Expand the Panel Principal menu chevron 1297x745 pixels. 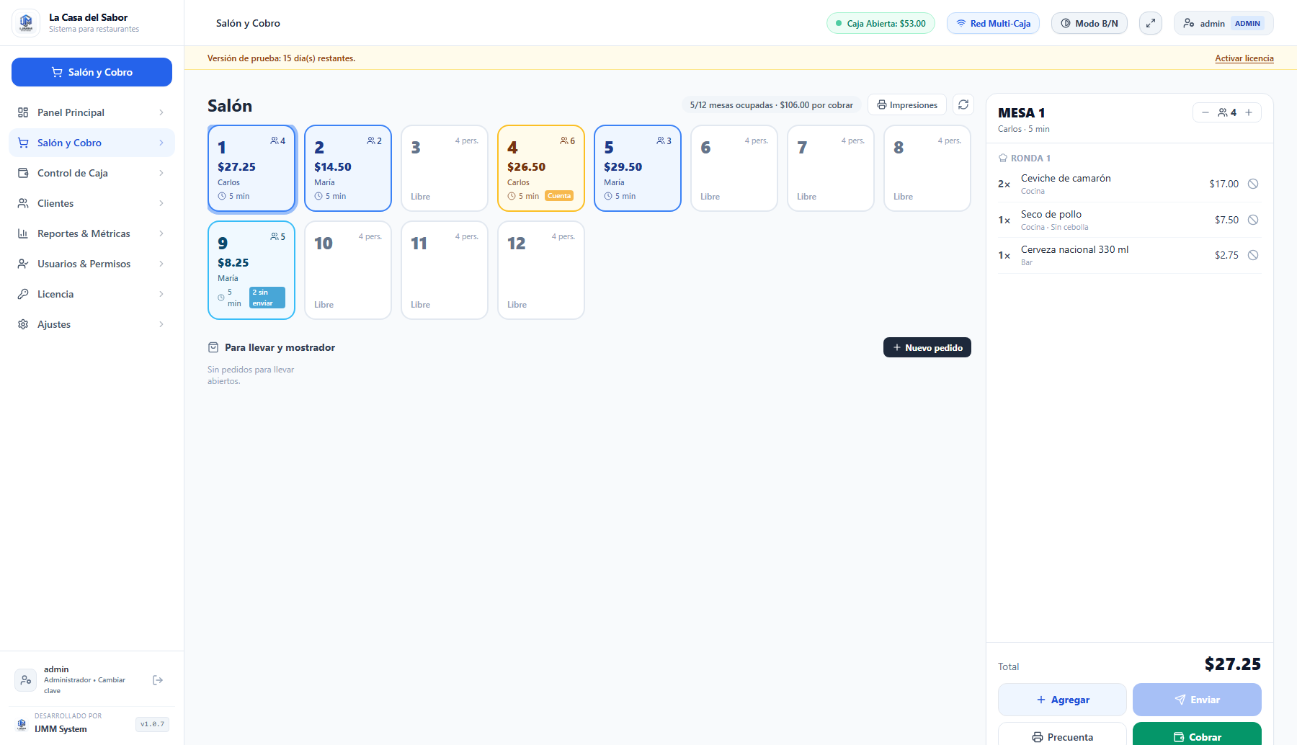tap(161, 112)
